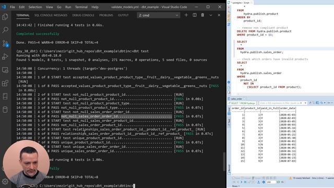This screenshot has width=334, height=188.
Task: Open the Extensions view icon
Action: click(5, 83)
